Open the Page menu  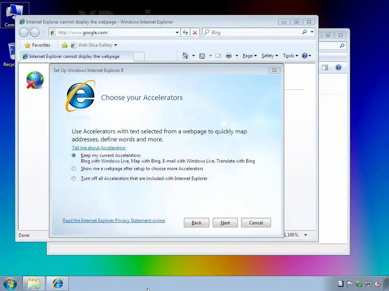250,56
